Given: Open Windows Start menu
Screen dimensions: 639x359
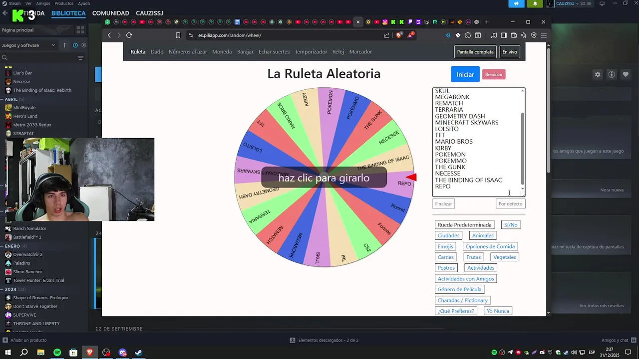Looking at the screenshot, I should [x=8, y=353].
